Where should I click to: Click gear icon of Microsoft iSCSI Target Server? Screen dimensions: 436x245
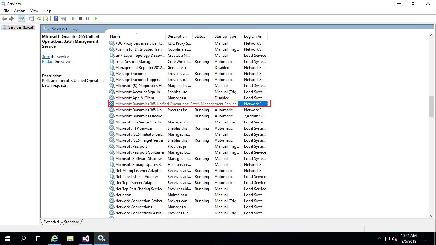tap(112, 140)
